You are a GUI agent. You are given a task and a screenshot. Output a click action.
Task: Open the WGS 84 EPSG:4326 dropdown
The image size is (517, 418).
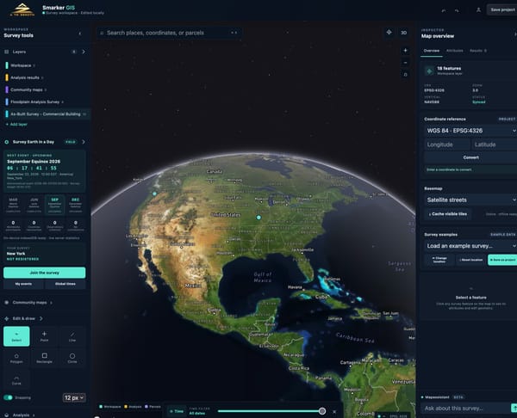[x=470, y=131]
